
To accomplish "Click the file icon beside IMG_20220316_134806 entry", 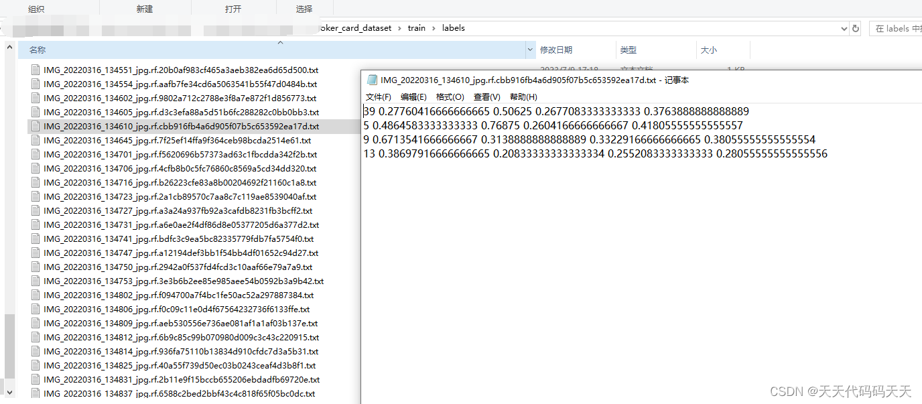I will pyautogui.click(x=35, y=309).
